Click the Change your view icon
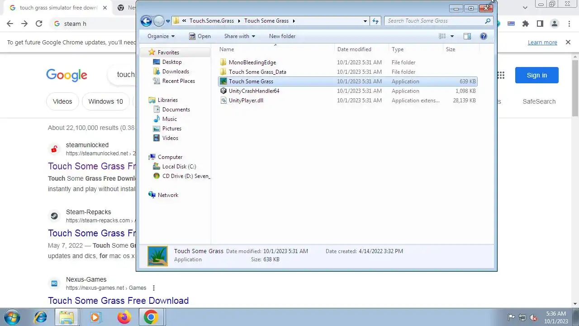 click(x=442, y=36)
